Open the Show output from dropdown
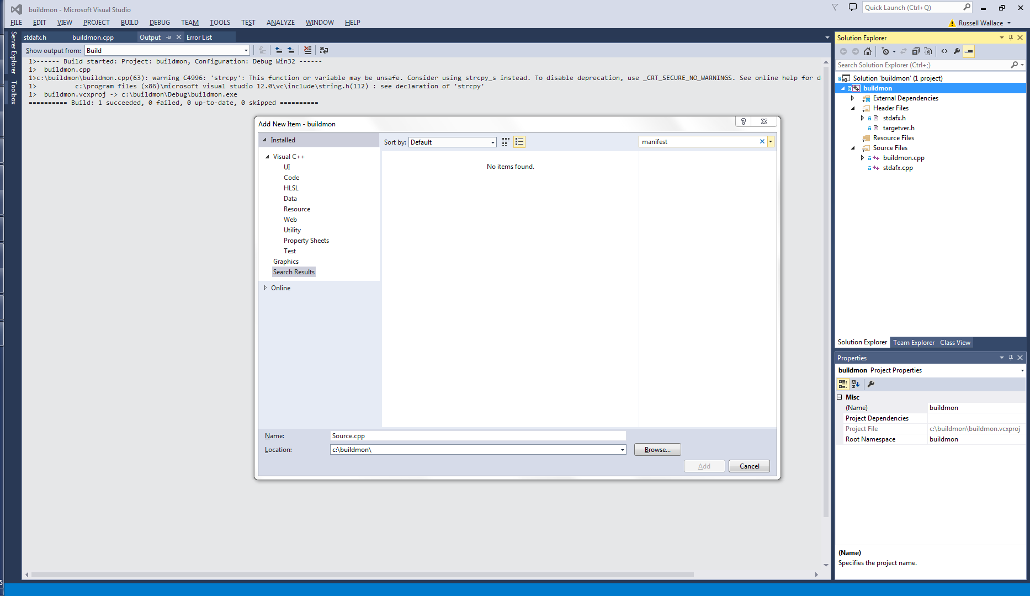 click(x=246, y=50)
